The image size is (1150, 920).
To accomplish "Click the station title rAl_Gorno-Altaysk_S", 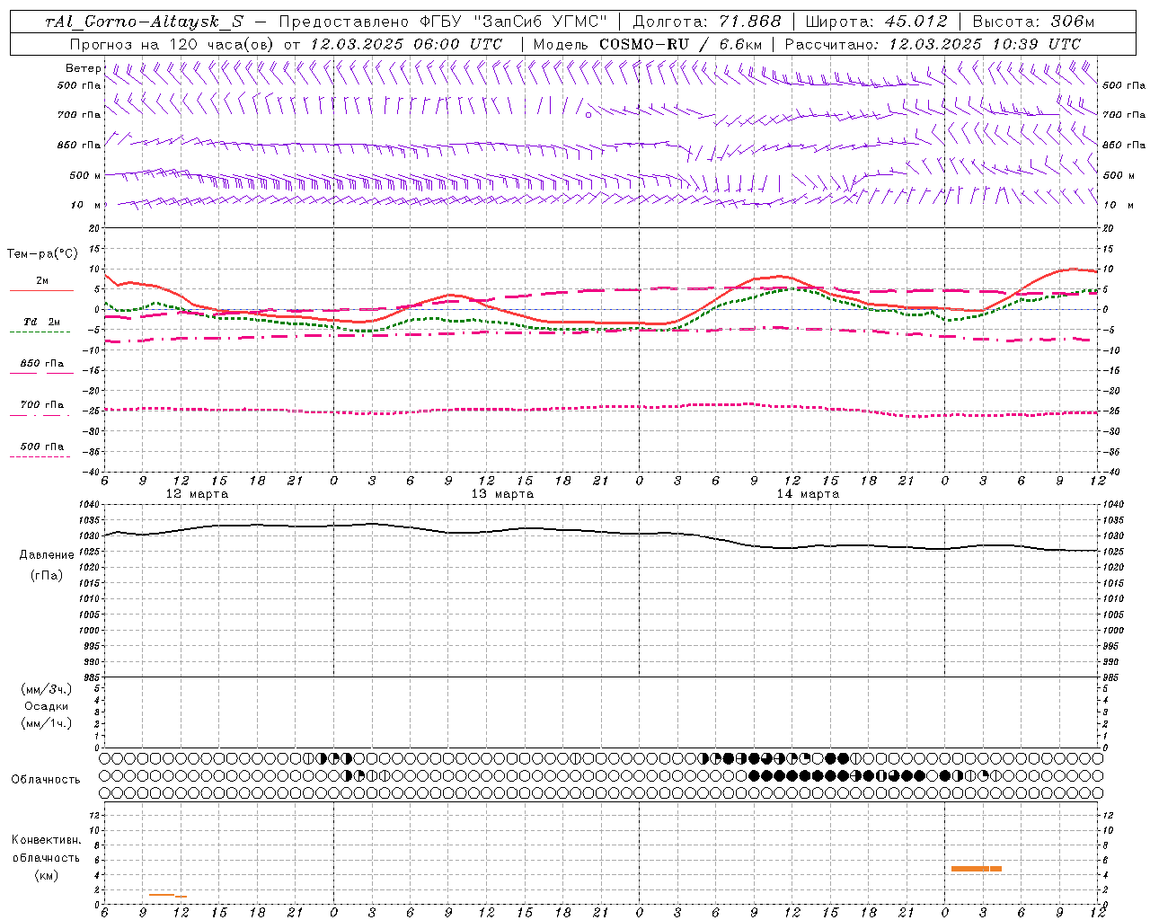I will coord(144,22).
